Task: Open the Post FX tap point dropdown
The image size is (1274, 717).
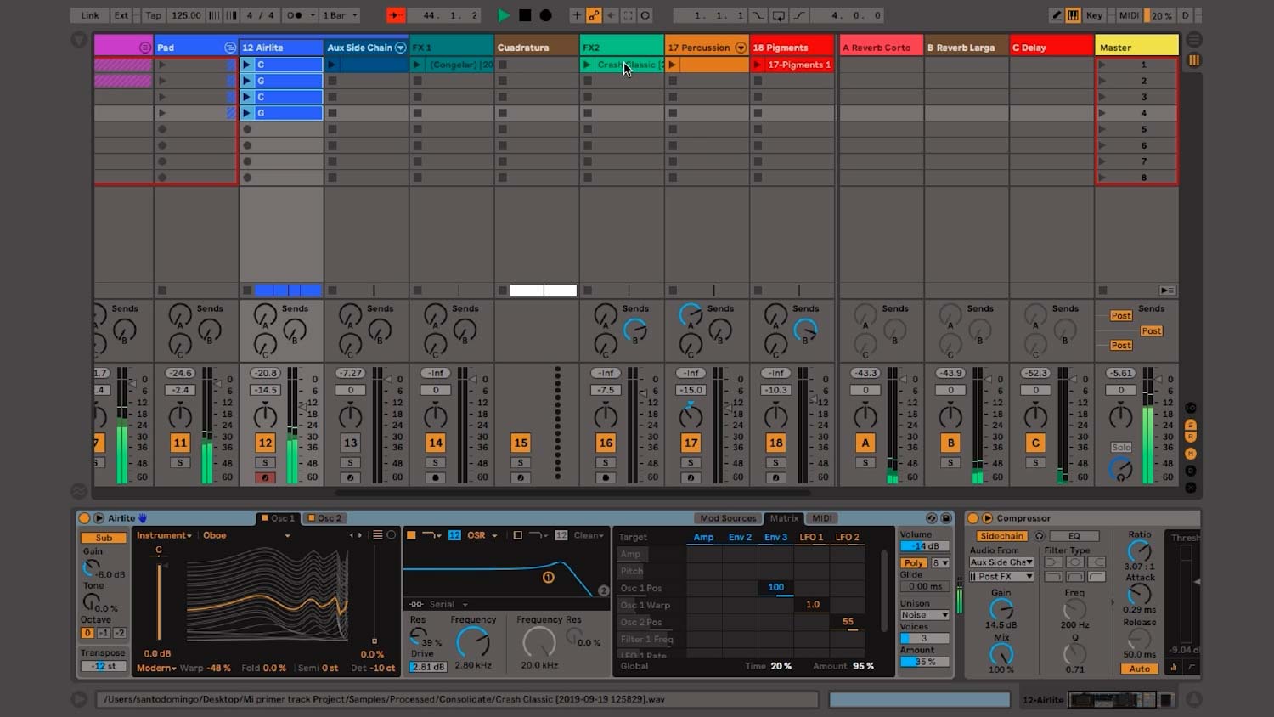Action: pos(1001,576)
